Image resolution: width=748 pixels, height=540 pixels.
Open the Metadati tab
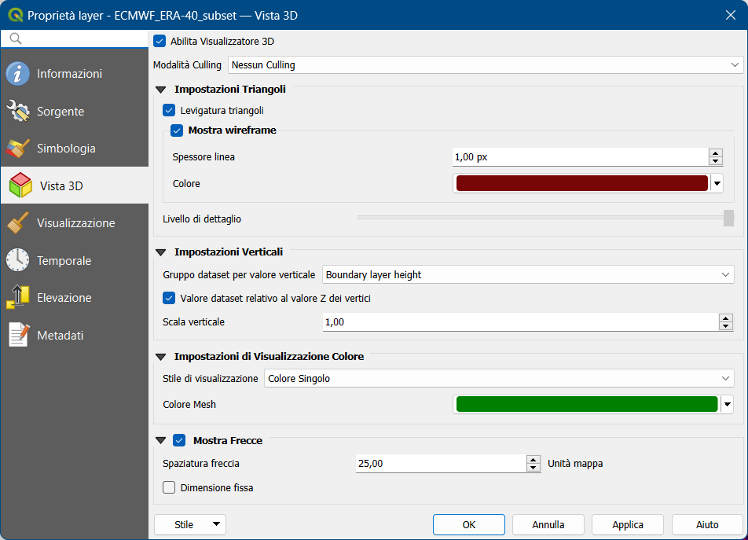tap(75, 335)
